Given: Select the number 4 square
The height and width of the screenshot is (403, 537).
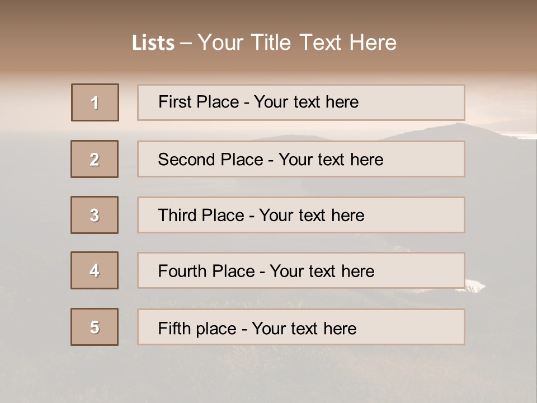Looking at the screenshot, I should click(95, 270).
